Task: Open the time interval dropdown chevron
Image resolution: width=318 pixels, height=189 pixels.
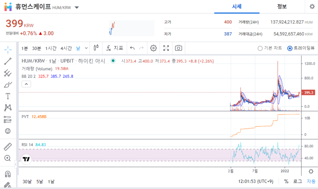Action: tap(86, 48)
